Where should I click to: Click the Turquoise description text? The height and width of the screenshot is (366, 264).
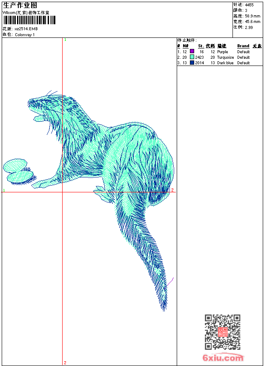coord(225,57)
